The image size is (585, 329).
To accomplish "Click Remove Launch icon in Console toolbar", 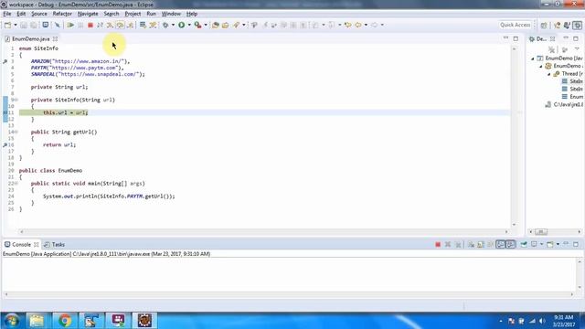I will coord(448,244).
